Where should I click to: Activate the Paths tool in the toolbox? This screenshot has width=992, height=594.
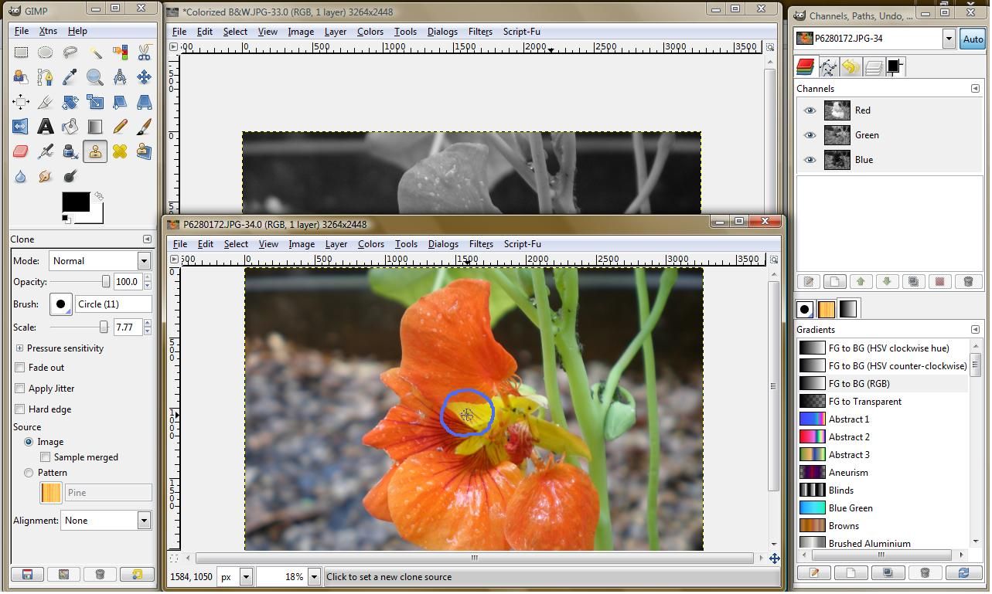(45, 77)
